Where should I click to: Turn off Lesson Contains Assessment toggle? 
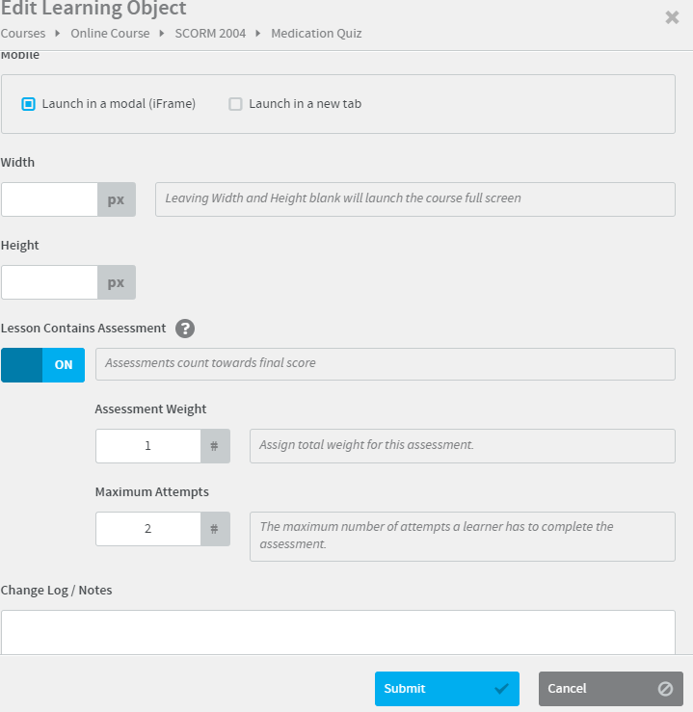point(43,365)
